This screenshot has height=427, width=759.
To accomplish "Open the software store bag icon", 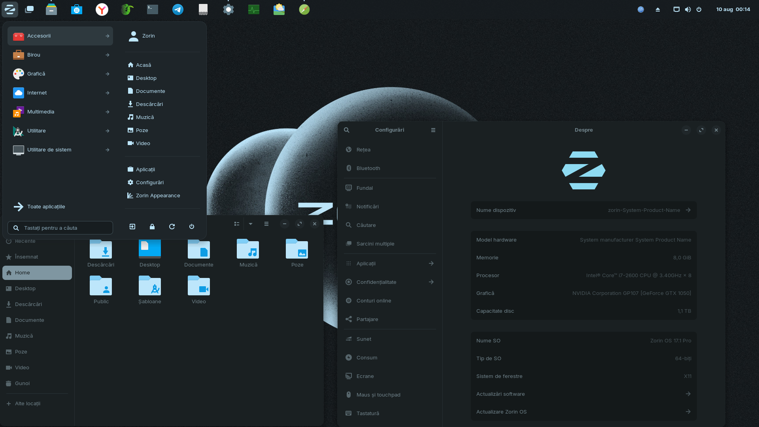I will (77, 9).
